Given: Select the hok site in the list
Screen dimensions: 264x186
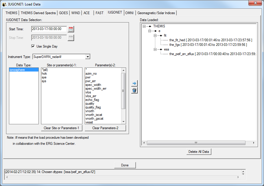Looking at the screenshot, I should [44, 74].
